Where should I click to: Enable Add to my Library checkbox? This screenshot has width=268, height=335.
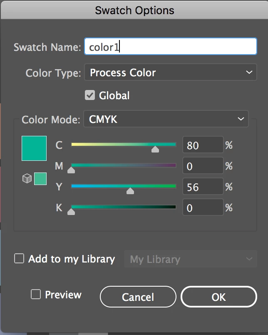[x=19, y=259]
